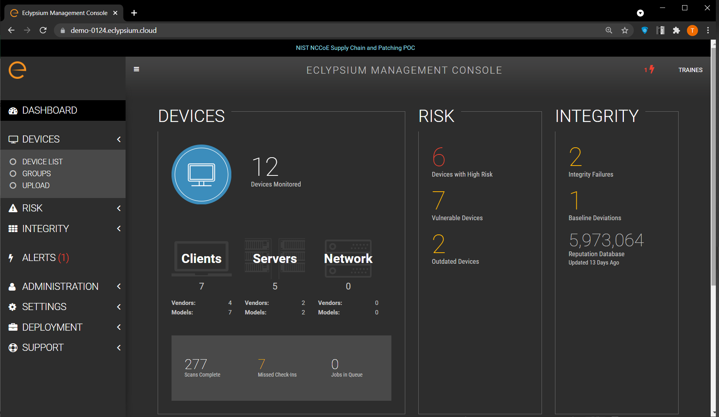Open the browser extensions puzzle icon
Image resolution: width=719 pixels, height=417 pixels.
(x=676, y=30)
